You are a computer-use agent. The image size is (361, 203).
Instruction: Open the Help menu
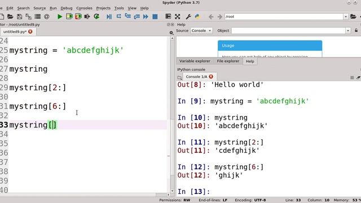144,8
